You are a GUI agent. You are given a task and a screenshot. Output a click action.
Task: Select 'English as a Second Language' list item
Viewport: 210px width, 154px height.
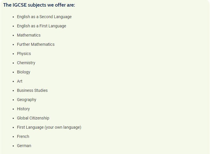point(44,17)
